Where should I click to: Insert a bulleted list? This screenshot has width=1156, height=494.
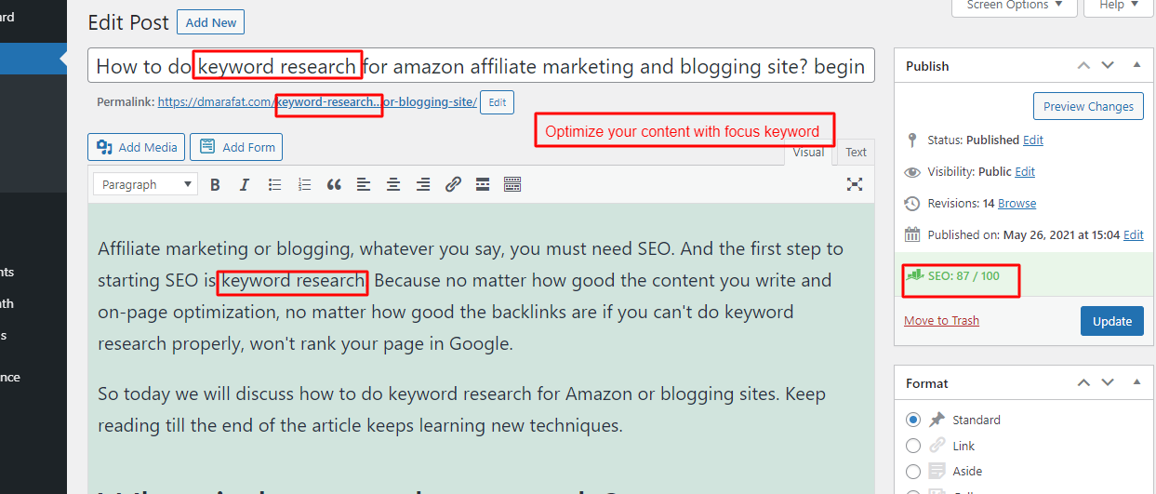coord(274,184)
